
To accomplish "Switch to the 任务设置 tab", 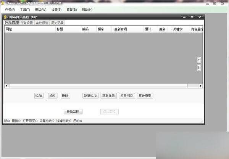I will [27, 23].
